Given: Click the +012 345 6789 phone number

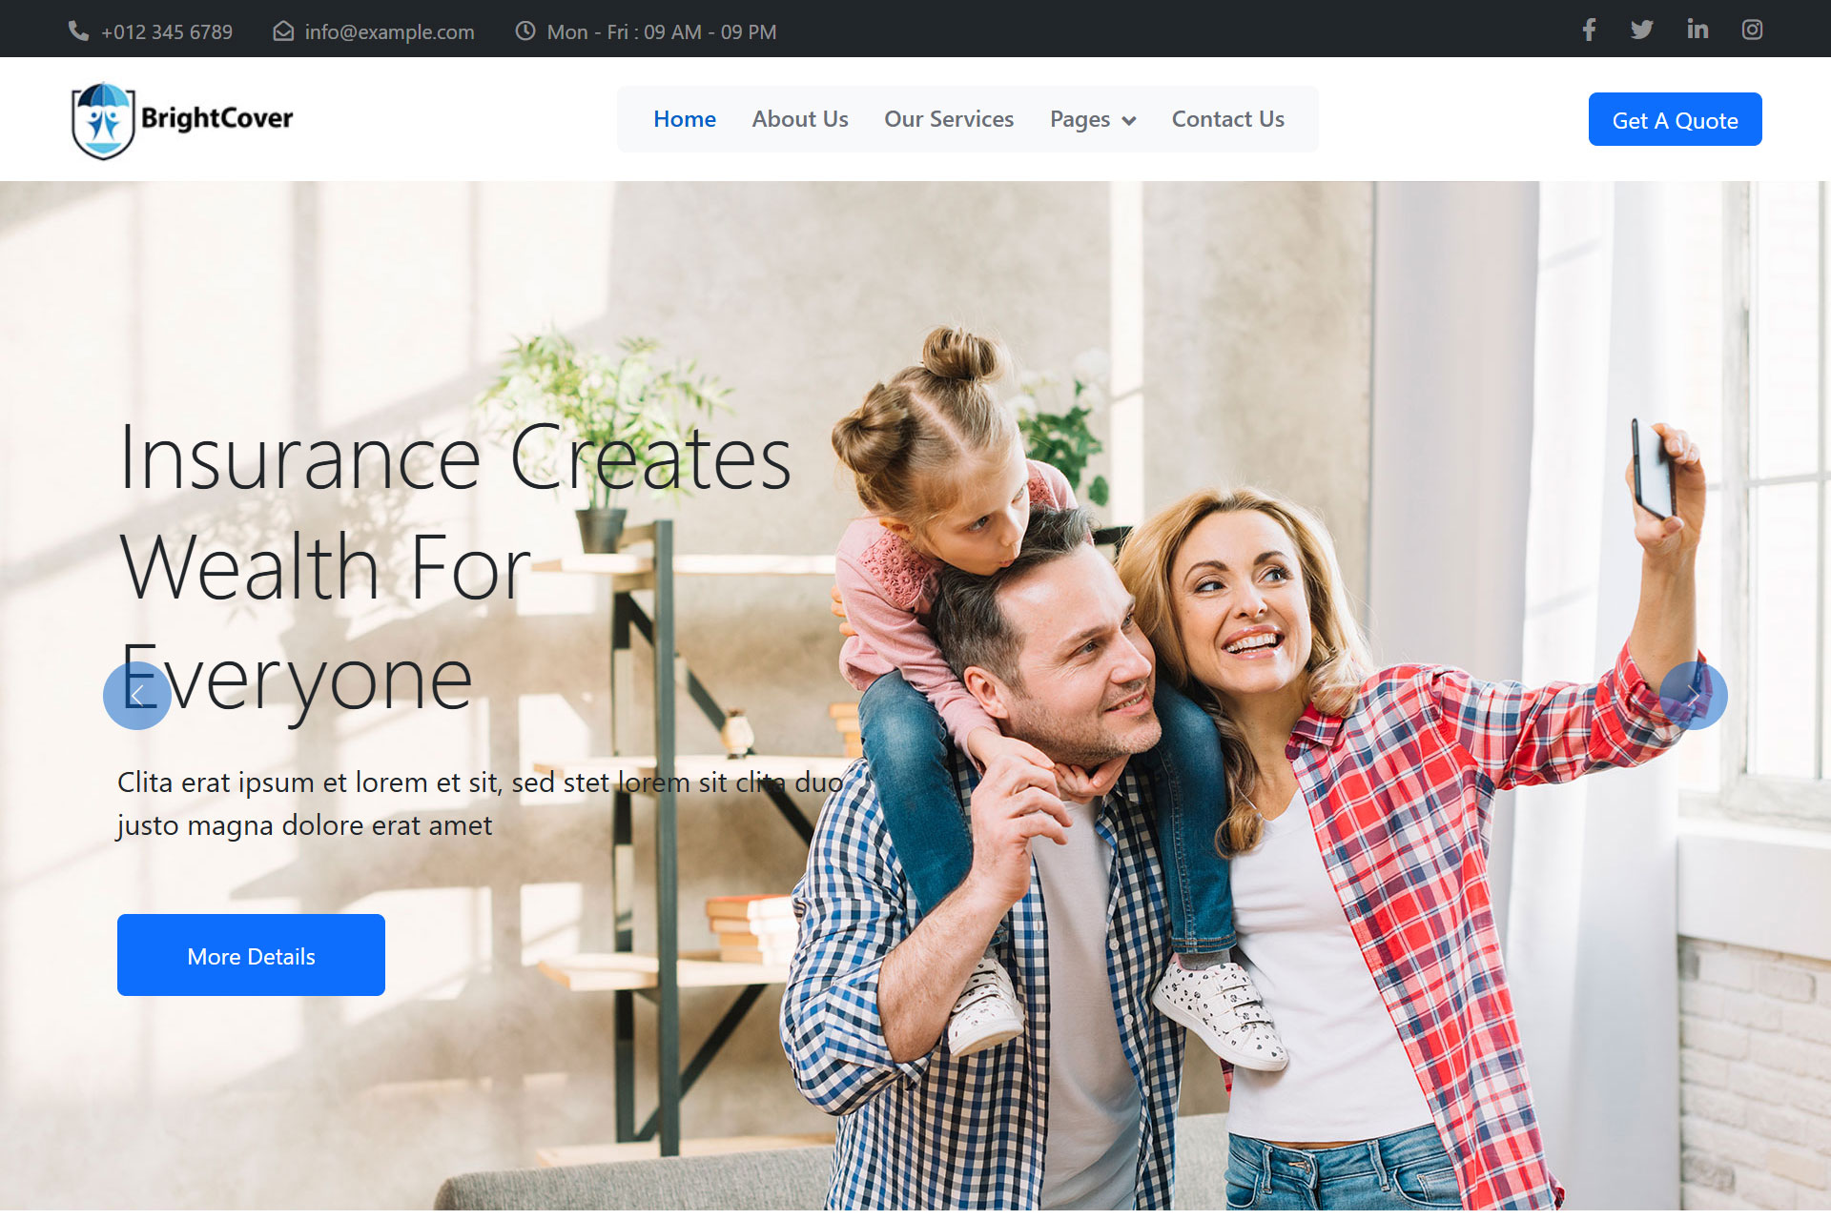Looking at the screenshot, I should 167,32.
